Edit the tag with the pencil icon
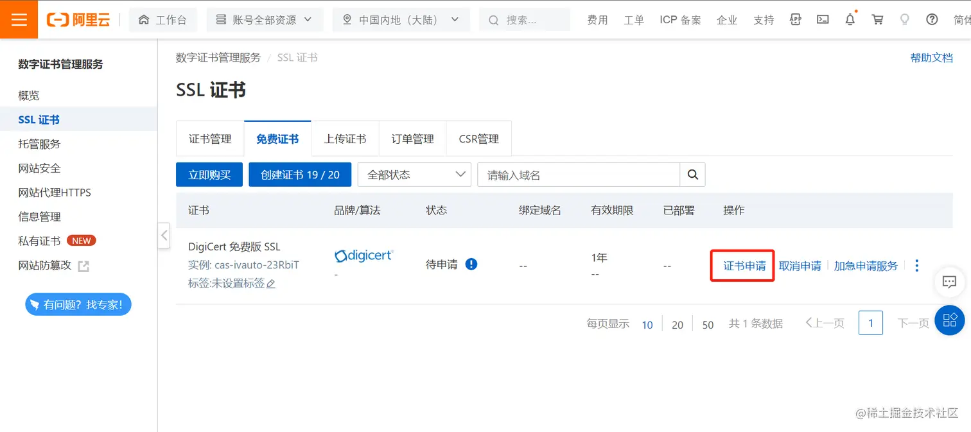Screen dimensions: 971x432 click(271, 283)
